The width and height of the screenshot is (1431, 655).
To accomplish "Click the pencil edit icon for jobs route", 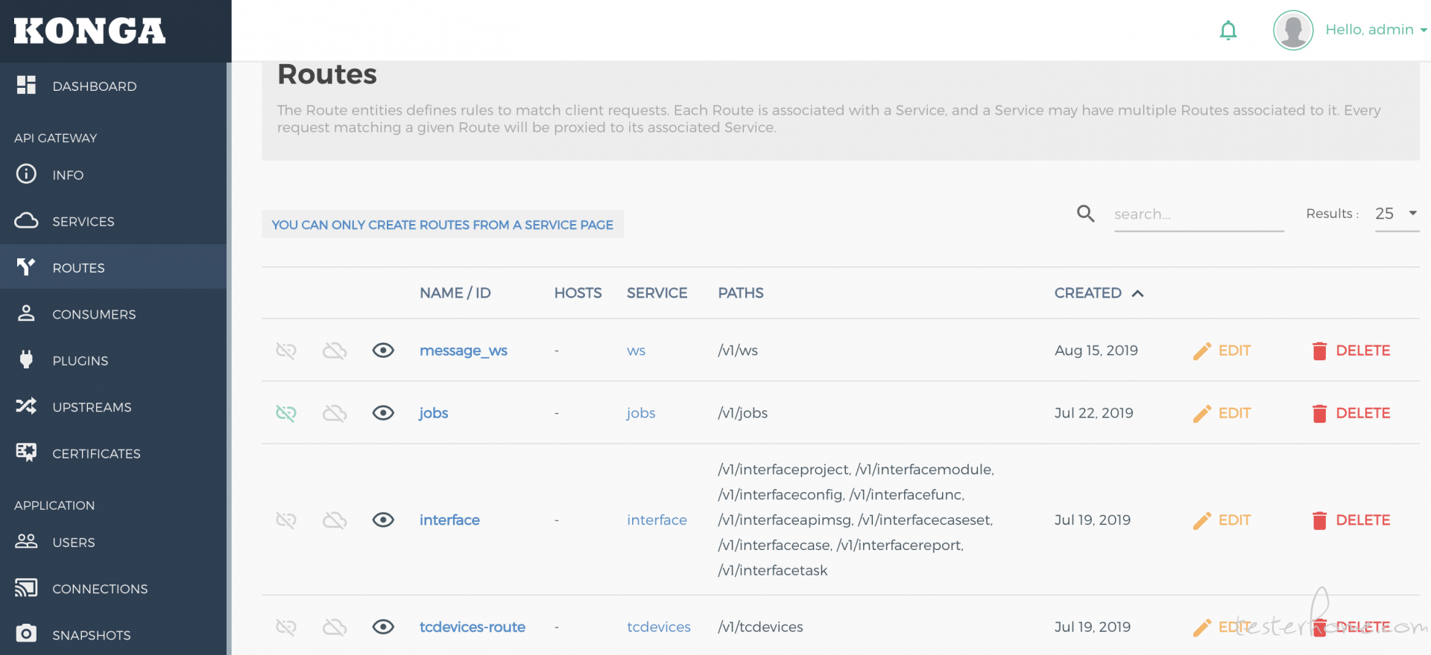I will click(1201, 414).
